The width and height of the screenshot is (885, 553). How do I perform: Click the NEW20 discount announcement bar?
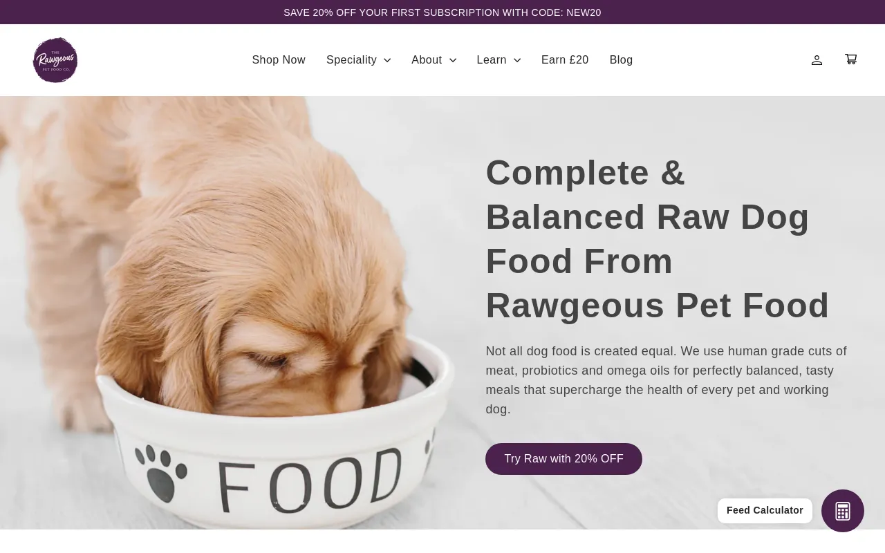point(442,12)
